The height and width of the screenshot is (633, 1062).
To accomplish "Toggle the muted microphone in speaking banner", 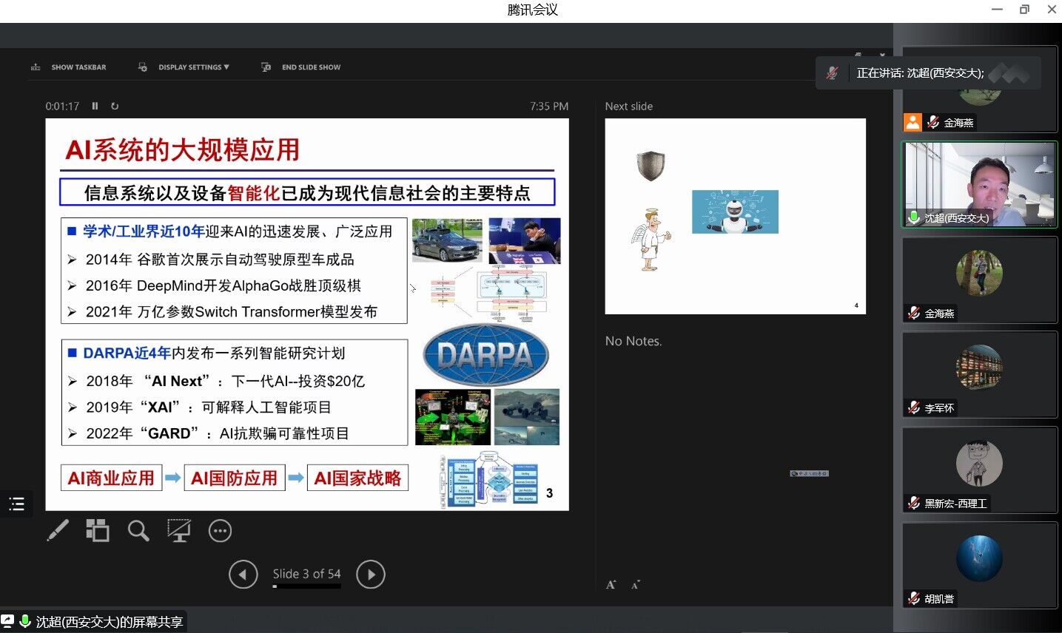I will [x=833, y=73].
